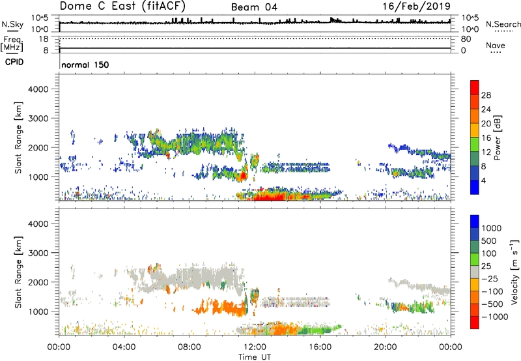Select the velocity colorbar value '-500'
The height and width of the screenshot is (361, 521).
click(x=492, y=304)
